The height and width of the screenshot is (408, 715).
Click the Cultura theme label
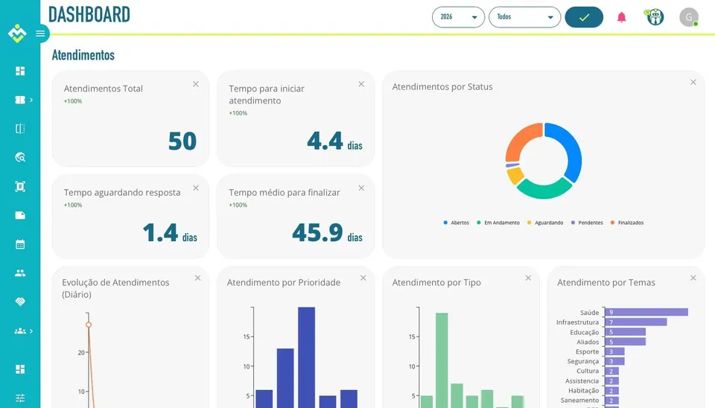588,371
